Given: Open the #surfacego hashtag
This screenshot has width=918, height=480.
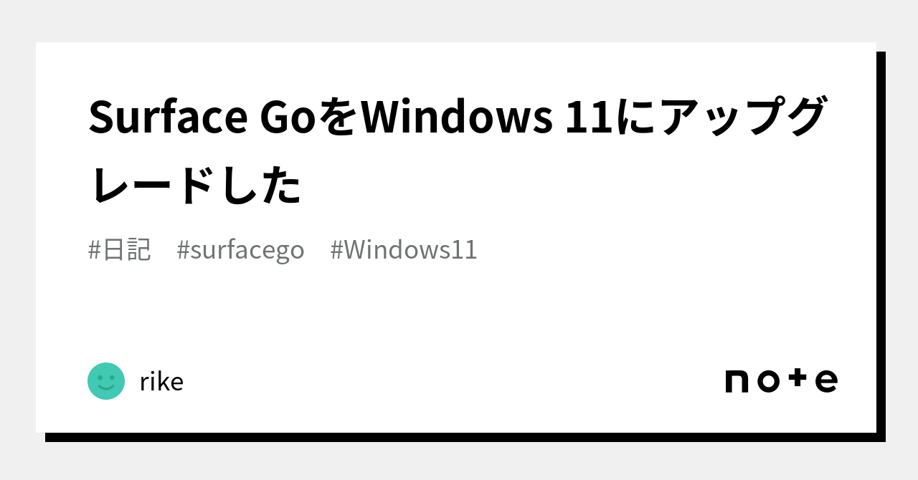Looking at the screenshot, I should (241, 250).
